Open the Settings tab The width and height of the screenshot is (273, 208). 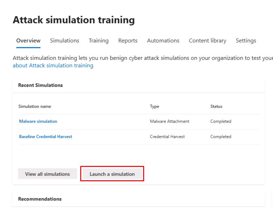point(246,41)
